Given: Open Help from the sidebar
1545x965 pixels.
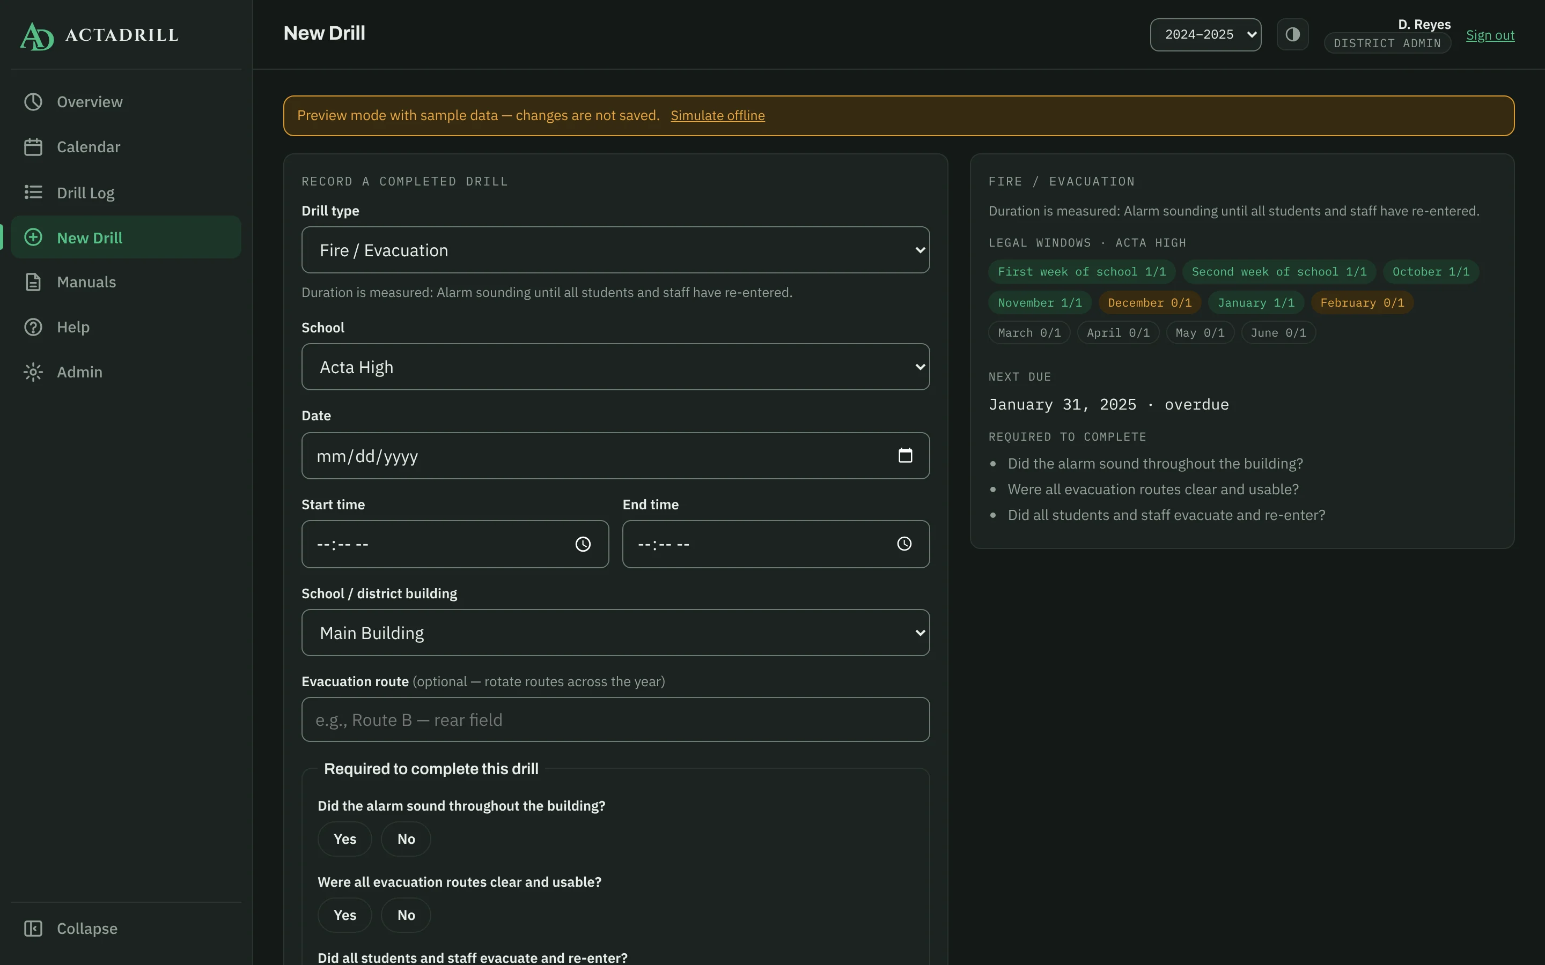Looking at the screenshot, I should pyautogui.click(x=127, y=327).
